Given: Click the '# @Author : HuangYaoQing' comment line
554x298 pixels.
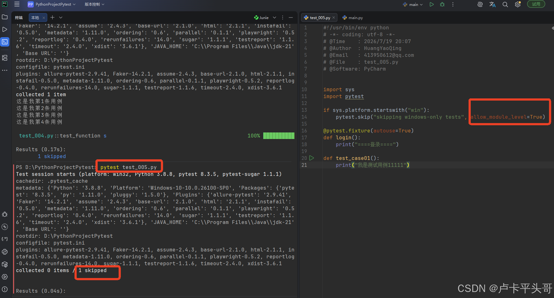Looking at the screenshot, I should (x=362, y=48).
